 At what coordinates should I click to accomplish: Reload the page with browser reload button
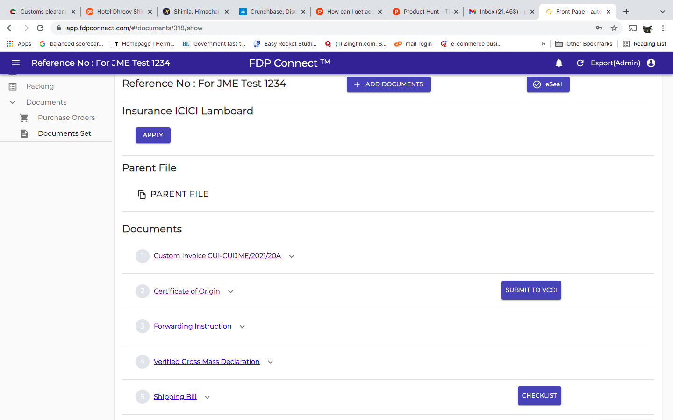pos(40,28)
